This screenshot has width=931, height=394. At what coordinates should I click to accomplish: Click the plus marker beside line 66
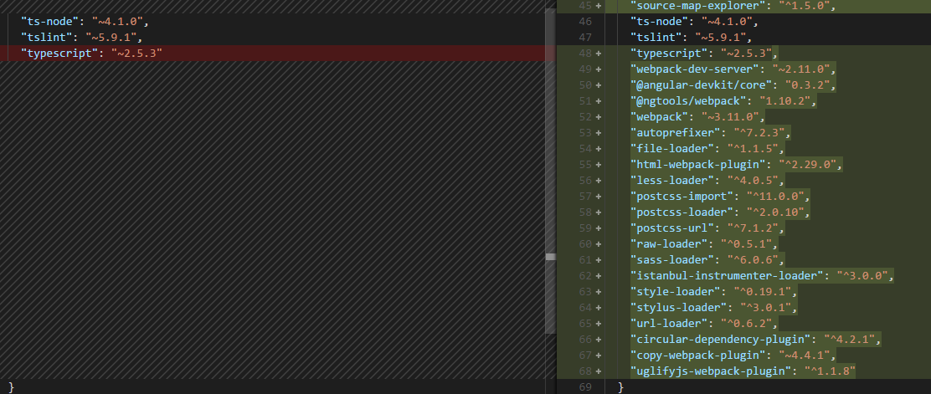tap(599, 339)
